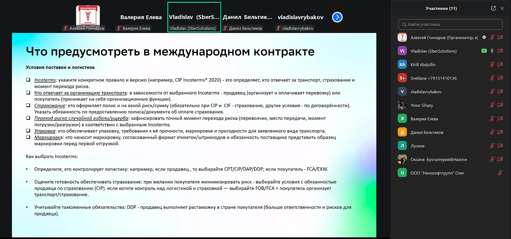This screenshot has height=239, width=511.
Task: Click the blue arrow to show more participant tiles
Action: [x=337, y=17]
